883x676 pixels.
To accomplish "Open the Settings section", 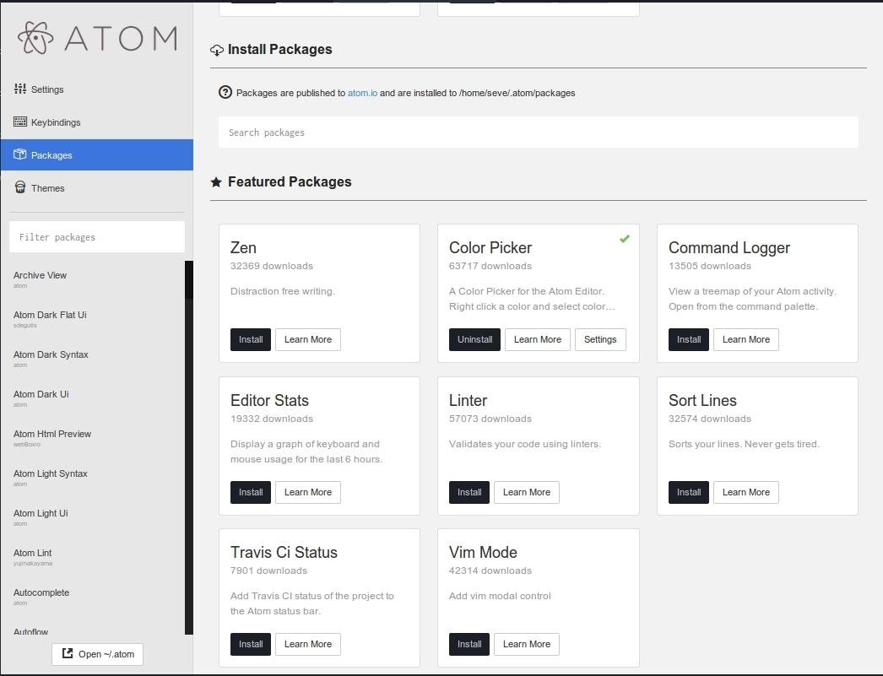I will coord(97,89).
